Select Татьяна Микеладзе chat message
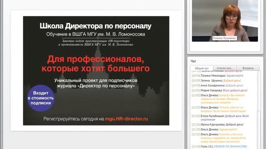The height and width of the screenshot is (149, 266). (217, 75)
